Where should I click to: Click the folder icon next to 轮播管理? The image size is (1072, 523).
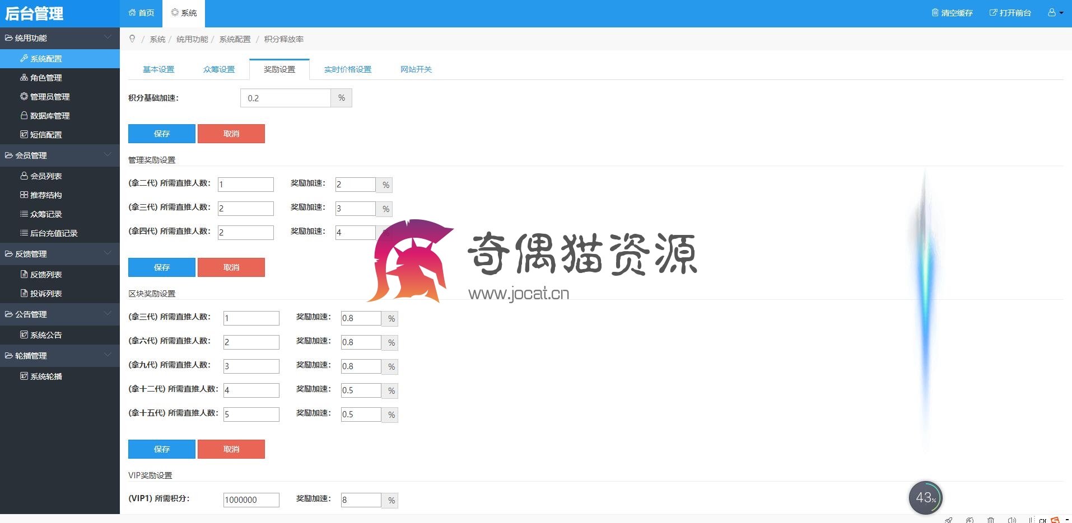coord(9,356)
